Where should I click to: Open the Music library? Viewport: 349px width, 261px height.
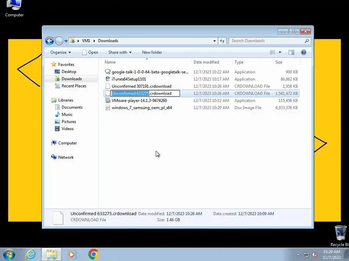coord(67,115)
